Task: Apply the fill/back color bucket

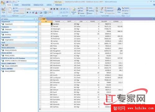Action: pos(41,13)
